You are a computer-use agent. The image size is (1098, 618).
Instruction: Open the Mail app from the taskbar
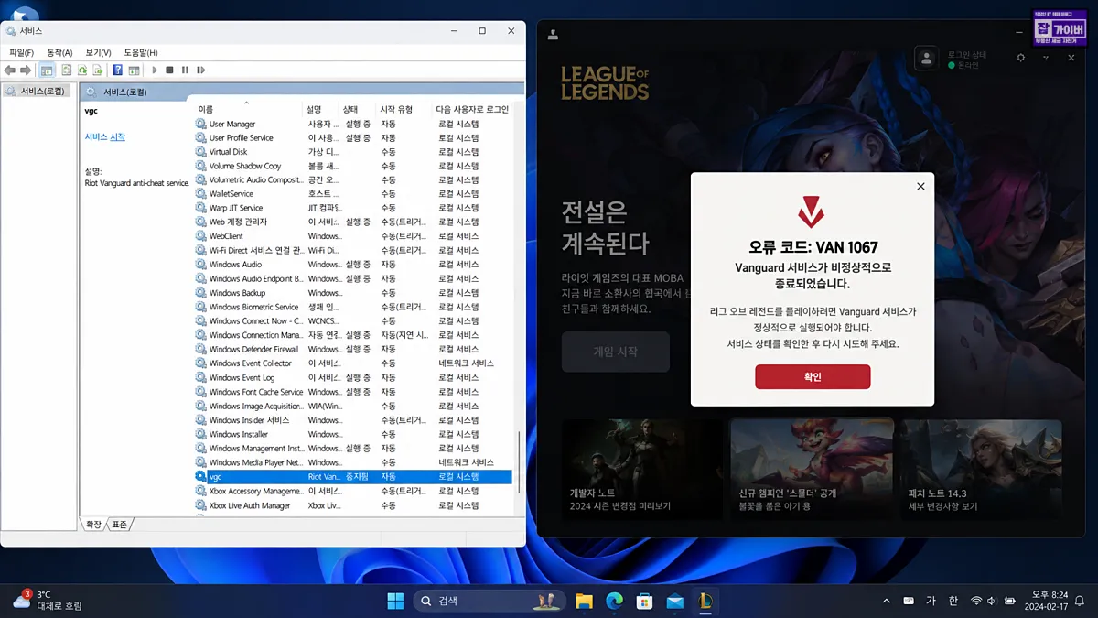coord(674,601)
